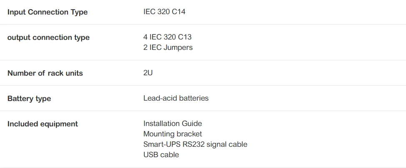Click the "Included equipment" label

tap(43, 124)
